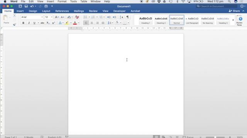Viewport: 247px width, 138px height.
Task: Click the Format Painter brush icon
Action: [x=14, y=25]
